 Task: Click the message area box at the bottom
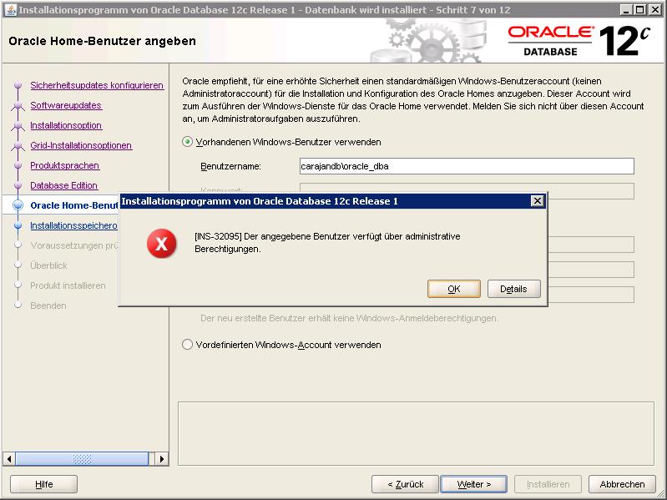pos(416,434)
